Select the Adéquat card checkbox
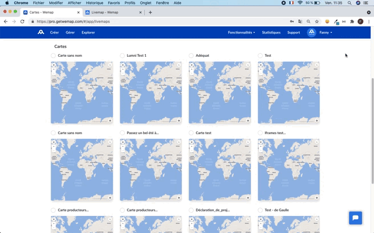 pos(191,55)
